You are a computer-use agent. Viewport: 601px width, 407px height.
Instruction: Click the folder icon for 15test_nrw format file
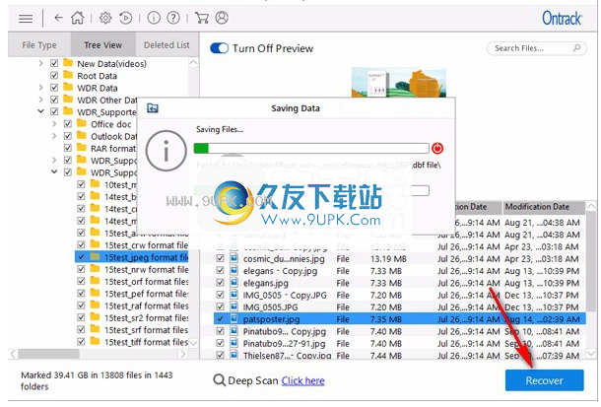pyautogui.click(x=95, y=269)
